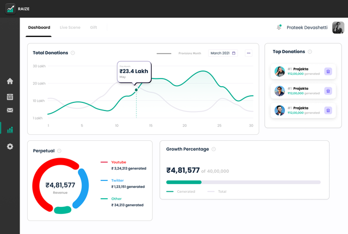Open the notification bell icon
The width and height of the screenshot is (348, 234).
279,27
